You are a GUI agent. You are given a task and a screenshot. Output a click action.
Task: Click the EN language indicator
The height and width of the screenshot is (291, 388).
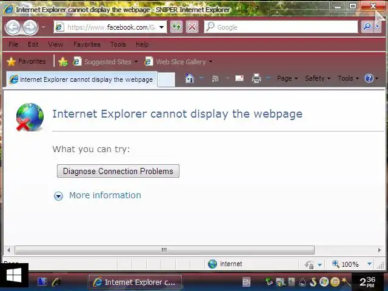pos(246,282)
